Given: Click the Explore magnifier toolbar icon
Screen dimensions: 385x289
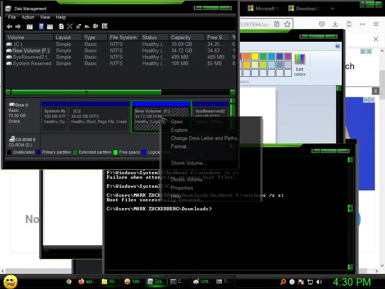Looking at the screenshot, I should (96, 26).
